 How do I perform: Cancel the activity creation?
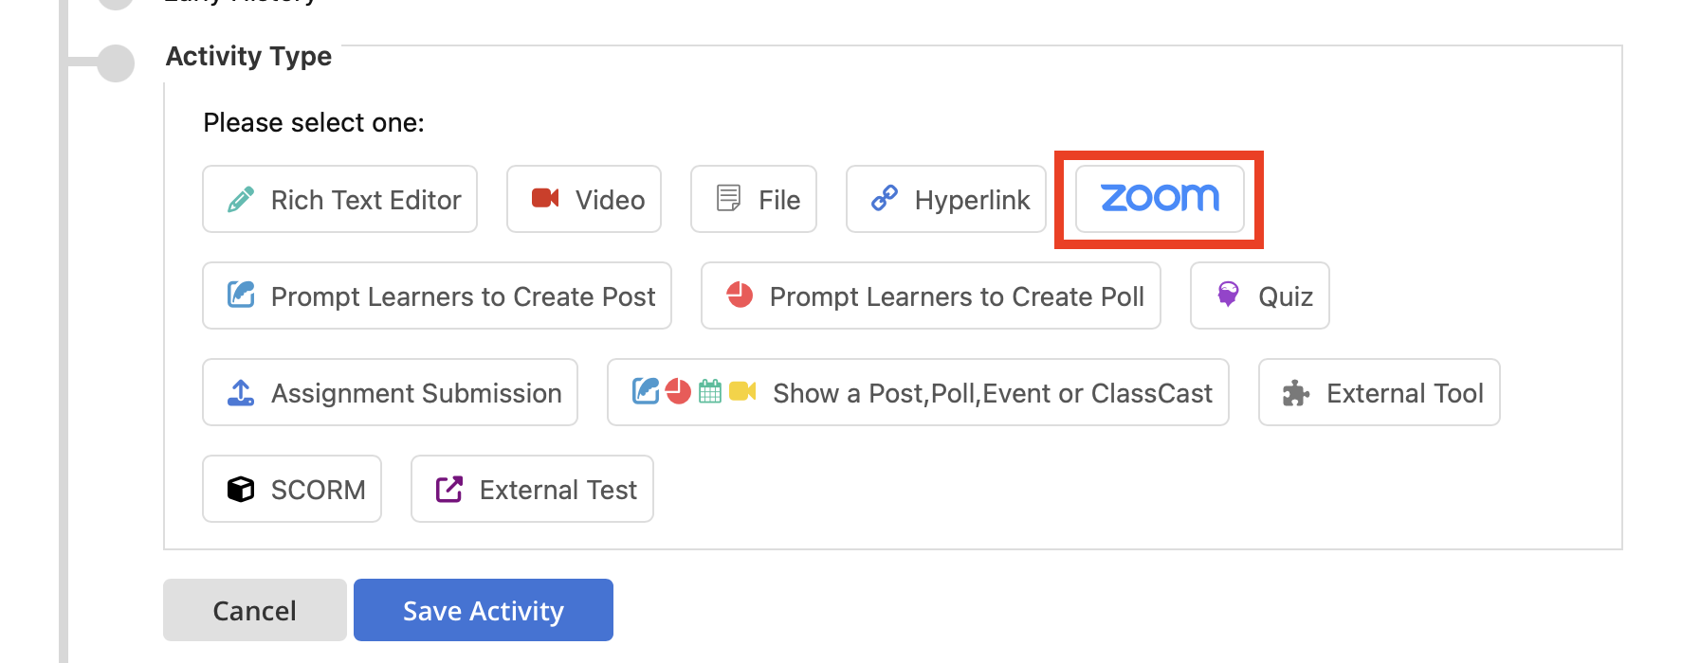coord(255,610)
